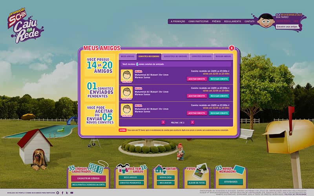
Task: Click the Twitter icon in footer
Action: click(66, 192)
